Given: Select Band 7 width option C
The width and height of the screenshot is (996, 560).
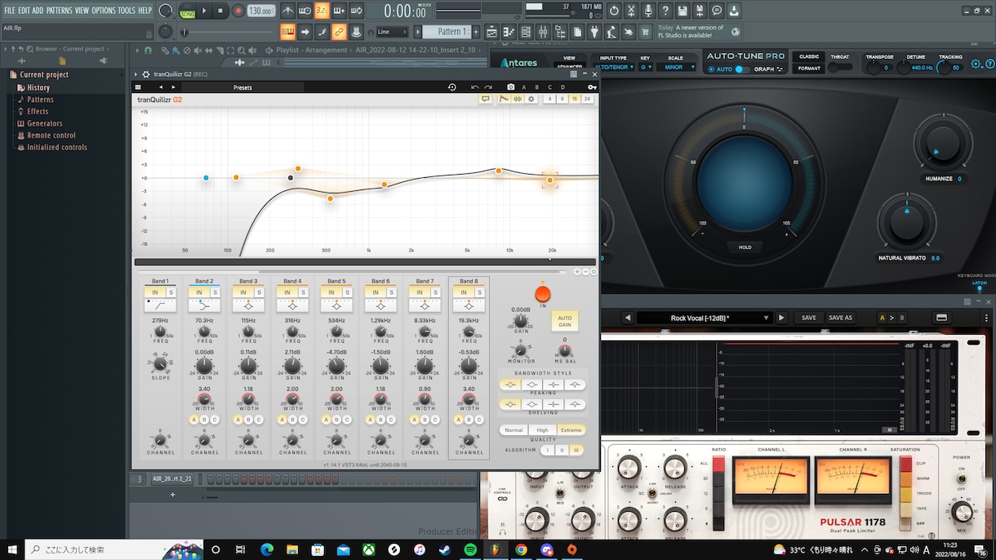Looking at the screenshot, I should (x=435, y=420).
